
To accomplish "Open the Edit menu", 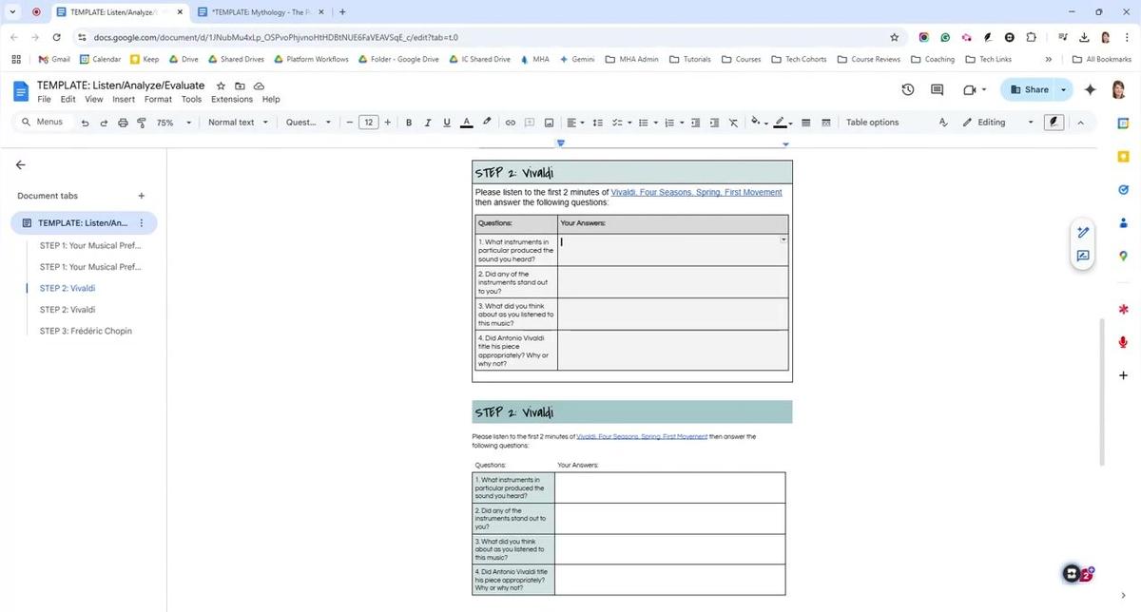I will (68, 99).
